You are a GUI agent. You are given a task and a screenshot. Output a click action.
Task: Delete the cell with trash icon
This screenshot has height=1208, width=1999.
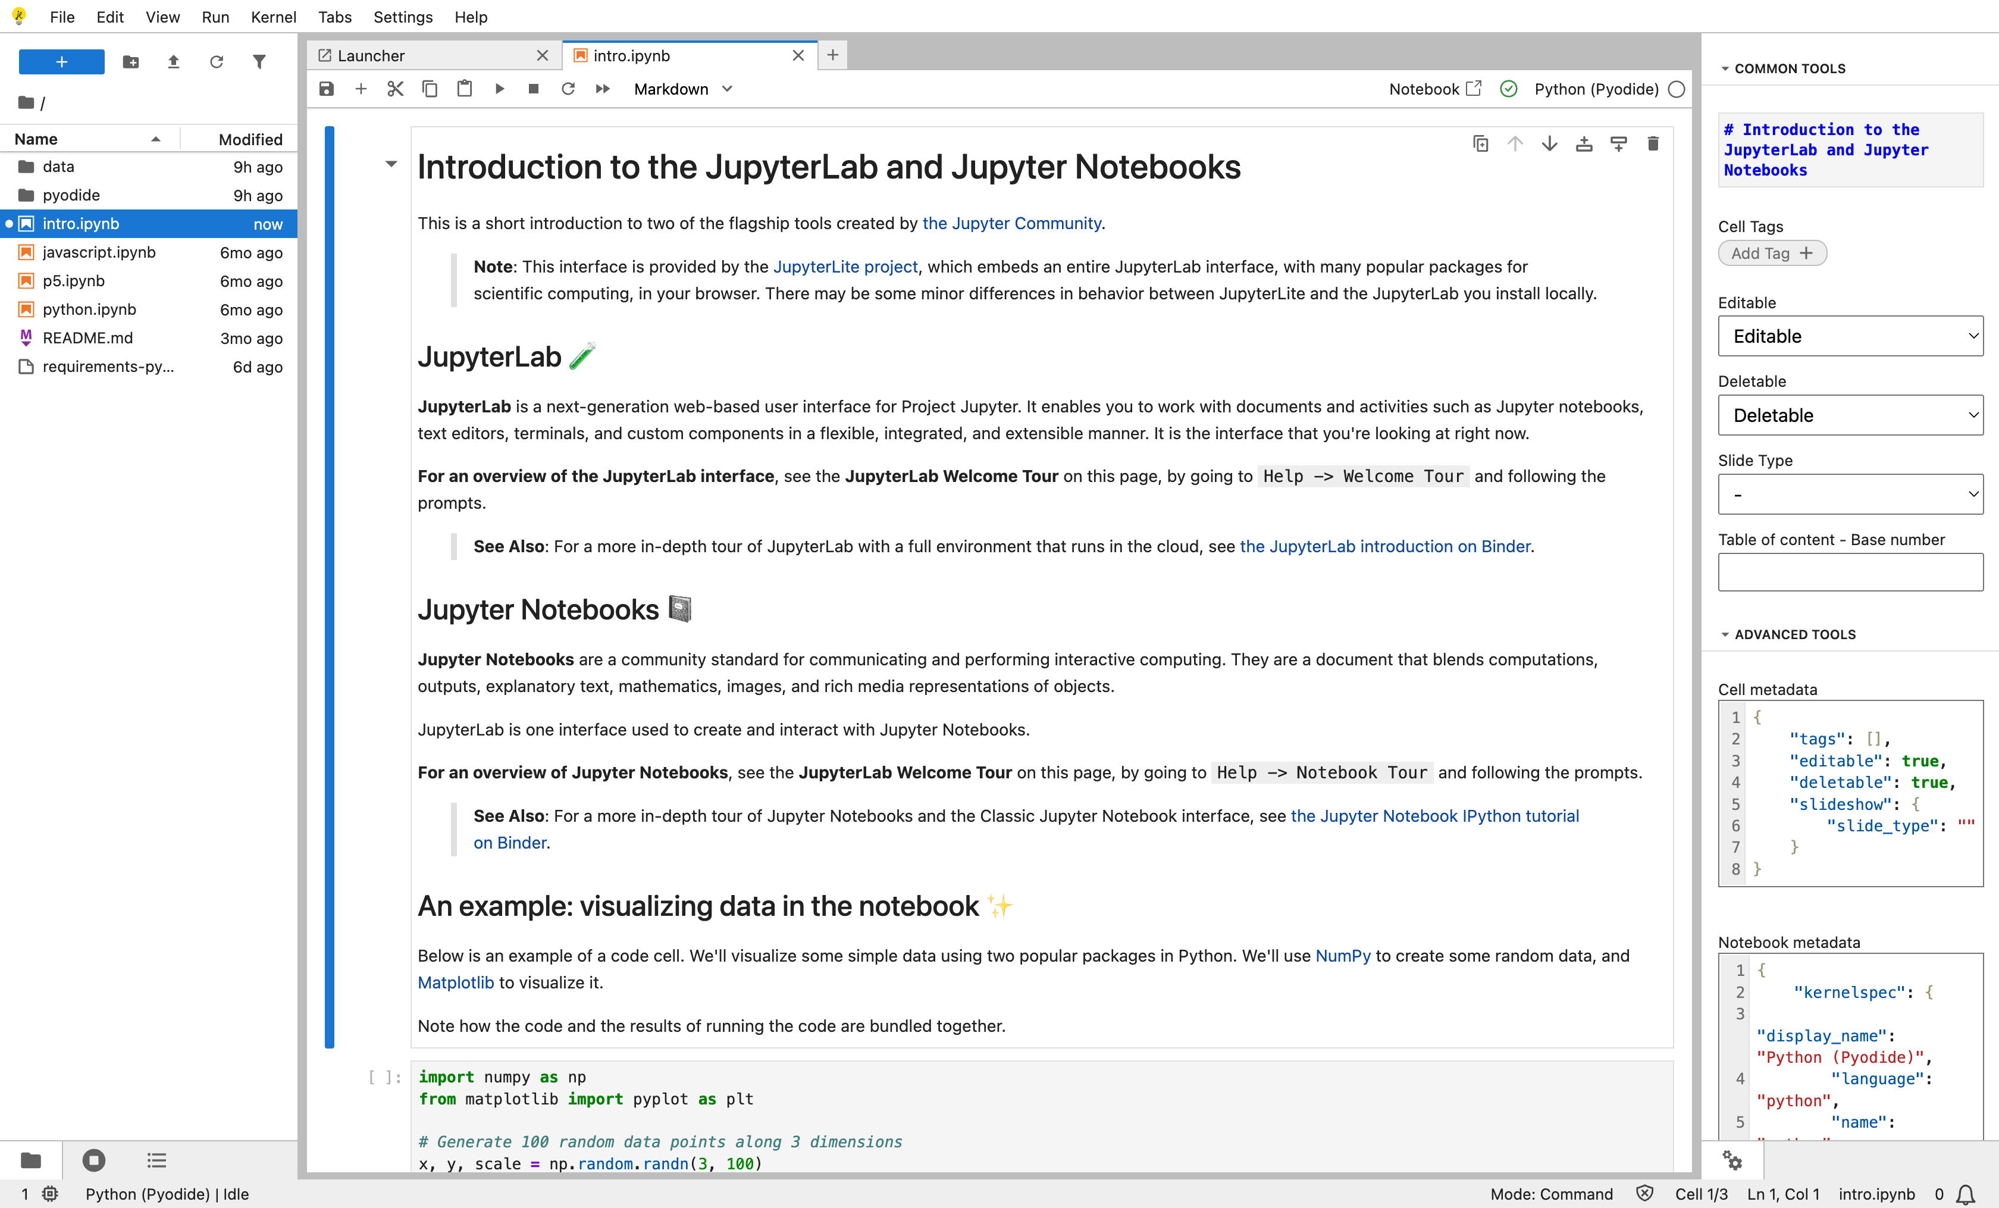click(1653, 143)
